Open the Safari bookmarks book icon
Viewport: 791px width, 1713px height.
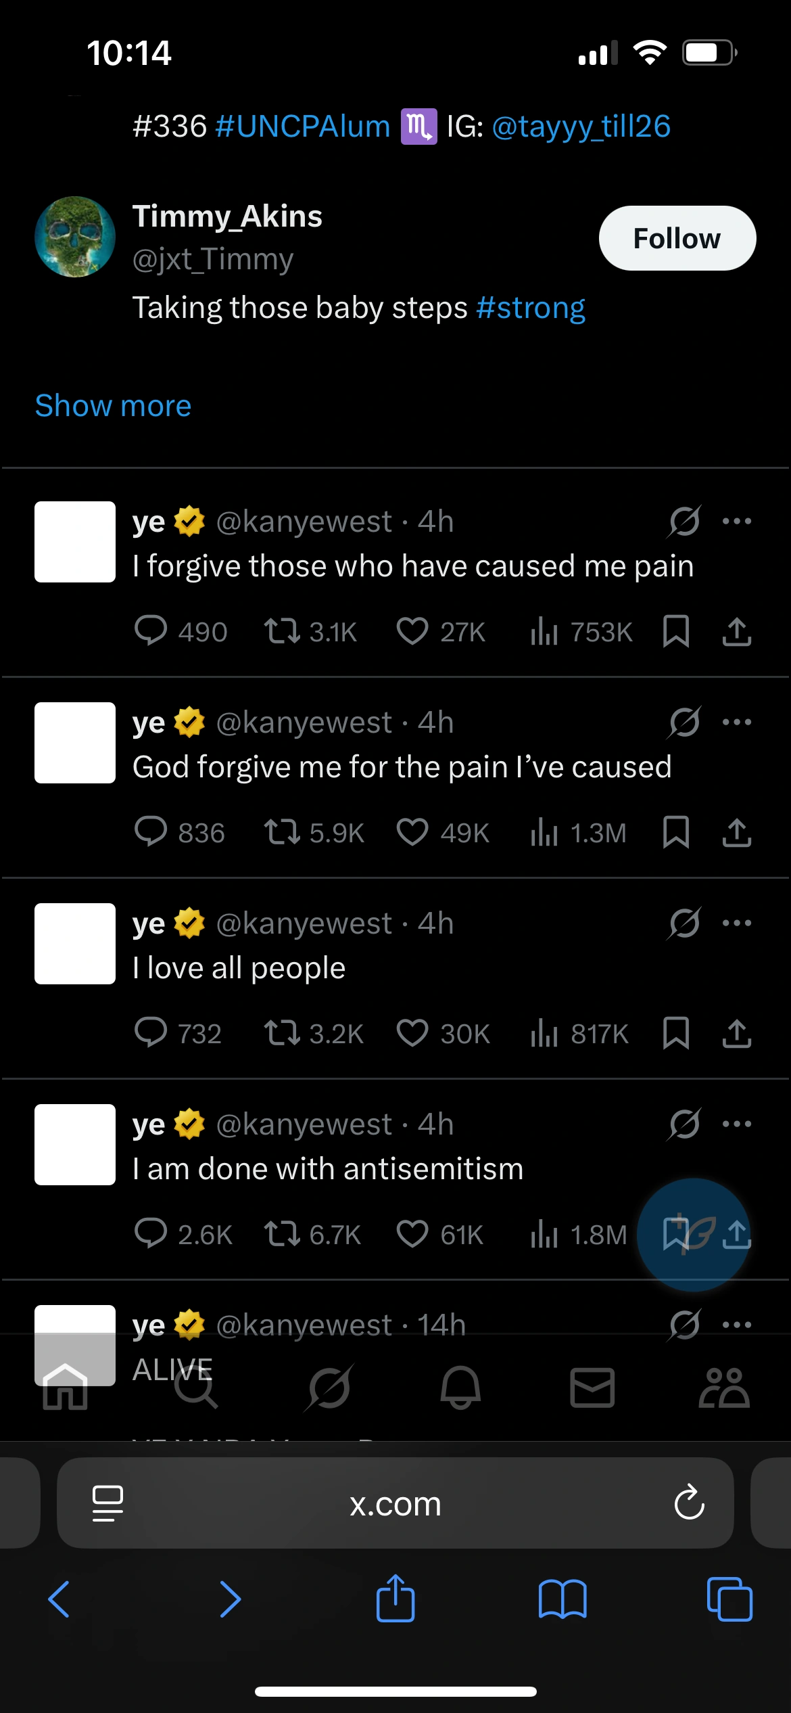point(562,1599)
